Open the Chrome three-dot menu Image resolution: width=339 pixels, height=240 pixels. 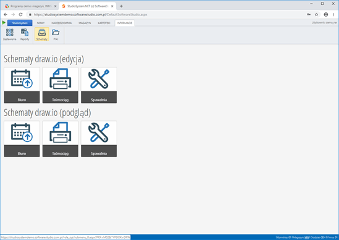tap(334, 14)
